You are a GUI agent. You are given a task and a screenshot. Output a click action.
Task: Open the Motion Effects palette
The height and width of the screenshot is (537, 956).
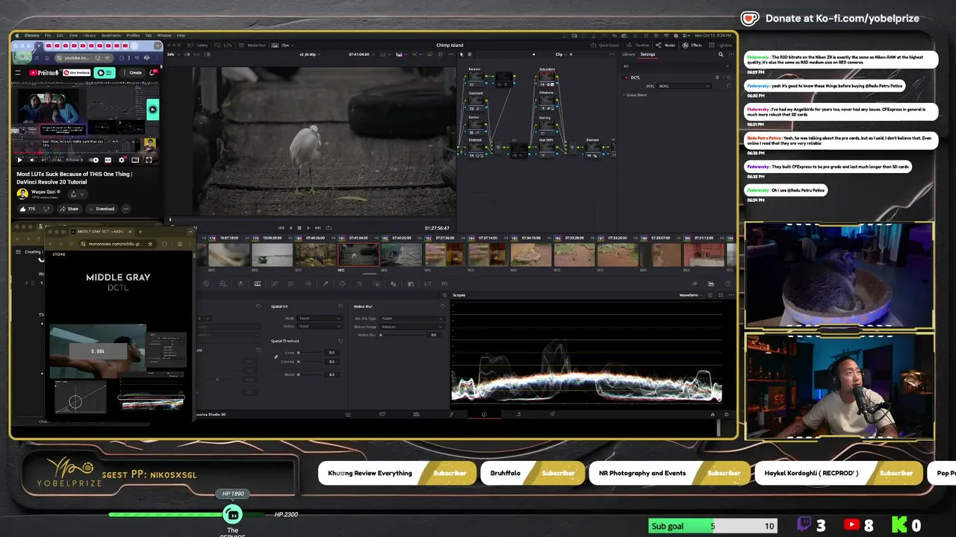(x=258, y=283)
